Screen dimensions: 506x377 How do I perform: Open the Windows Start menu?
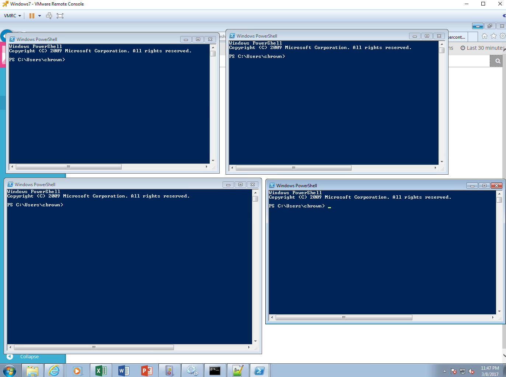coord(9,371)
